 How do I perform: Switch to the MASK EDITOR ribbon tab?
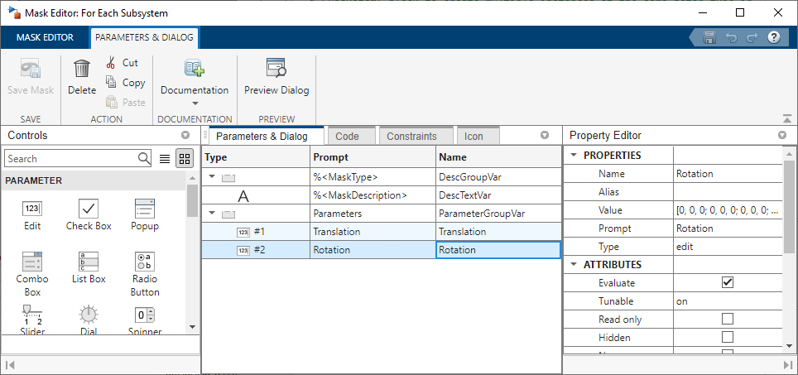click(x=45, y=37)
